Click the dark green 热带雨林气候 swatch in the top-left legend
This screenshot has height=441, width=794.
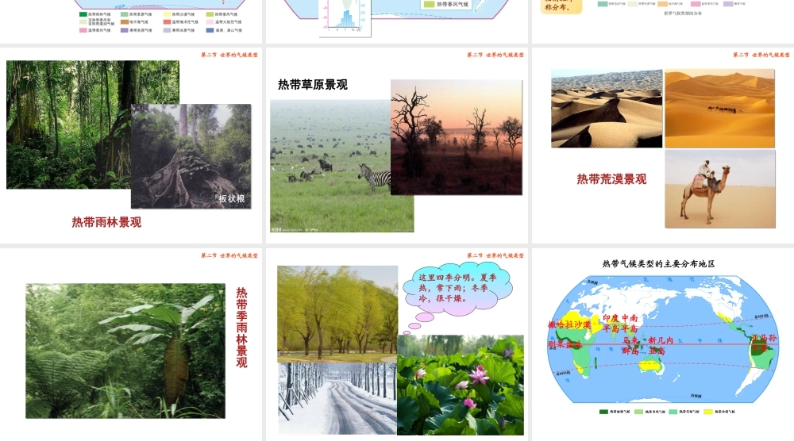(x=83, y=14)
